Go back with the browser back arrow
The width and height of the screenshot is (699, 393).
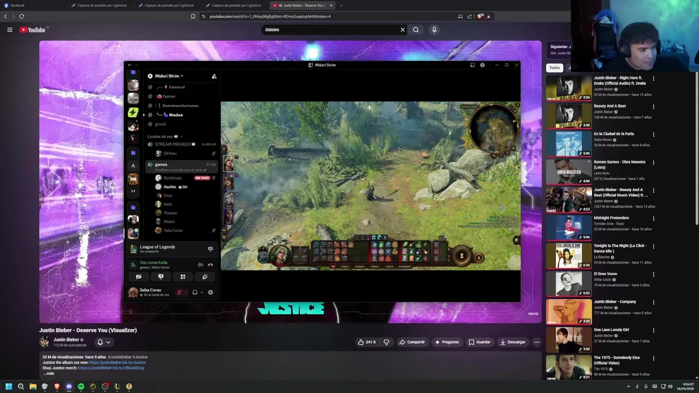[x=5, y=16]
